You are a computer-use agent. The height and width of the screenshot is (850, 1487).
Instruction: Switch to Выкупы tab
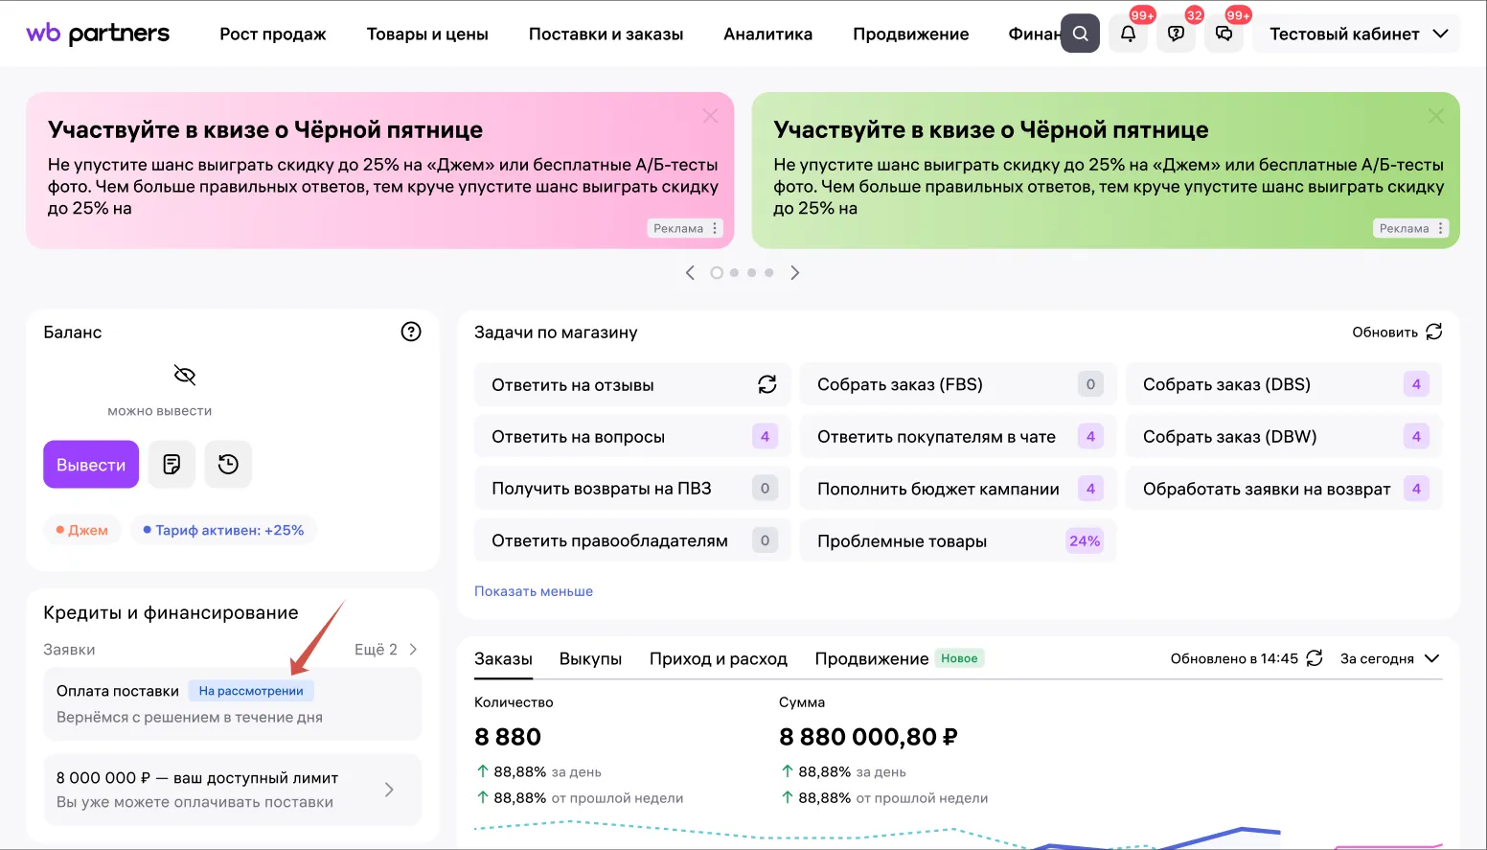point(590,659)
